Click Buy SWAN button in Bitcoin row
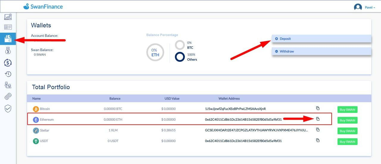The height and width of the screenshot is (164, 381). [x=347, y=110]
